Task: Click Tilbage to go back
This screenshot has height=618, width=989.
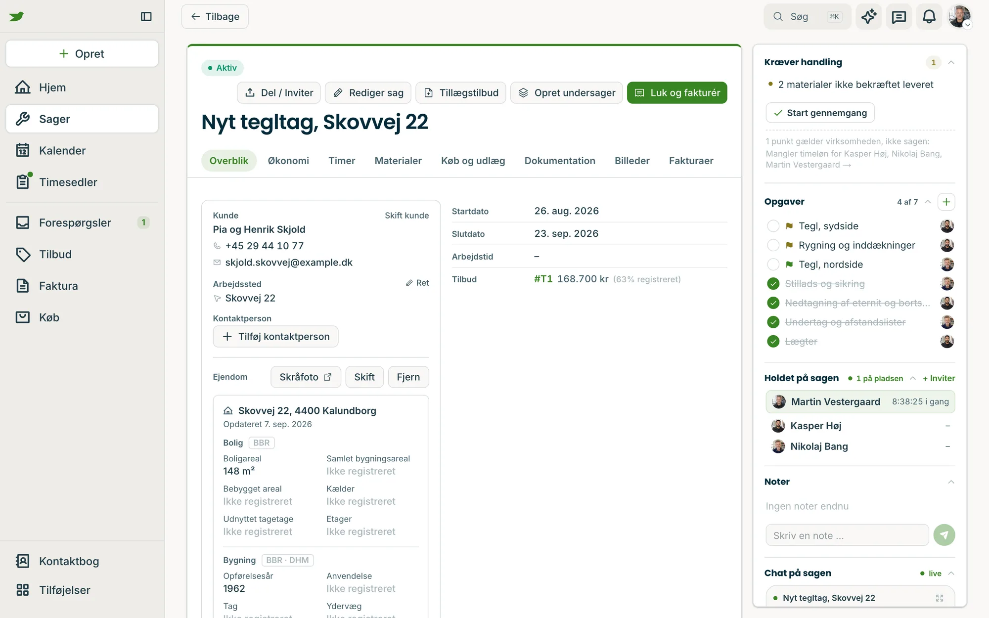Action: pos(215,17)
